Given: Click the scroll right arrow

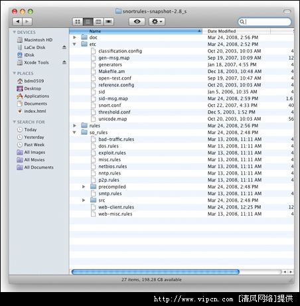Looking at the screenshot, I should [291, 272].
